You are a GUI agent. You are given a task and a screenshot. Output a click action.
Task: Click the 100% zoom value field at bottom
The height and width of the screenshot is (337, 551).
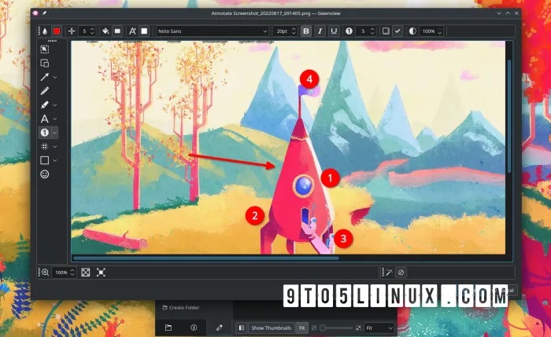coord(64,273)
